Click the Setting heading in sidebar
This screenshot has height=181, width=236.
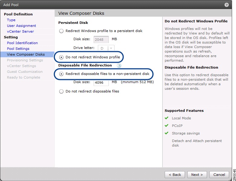(11, 37)
